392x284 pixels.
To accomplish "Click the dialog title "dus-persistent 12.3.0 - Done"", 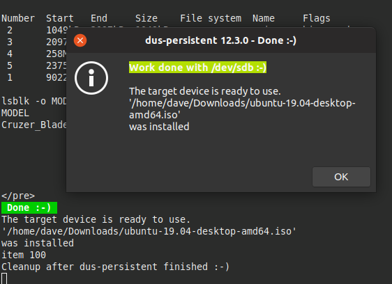I will pyautogui.click(x=220, y=40).
